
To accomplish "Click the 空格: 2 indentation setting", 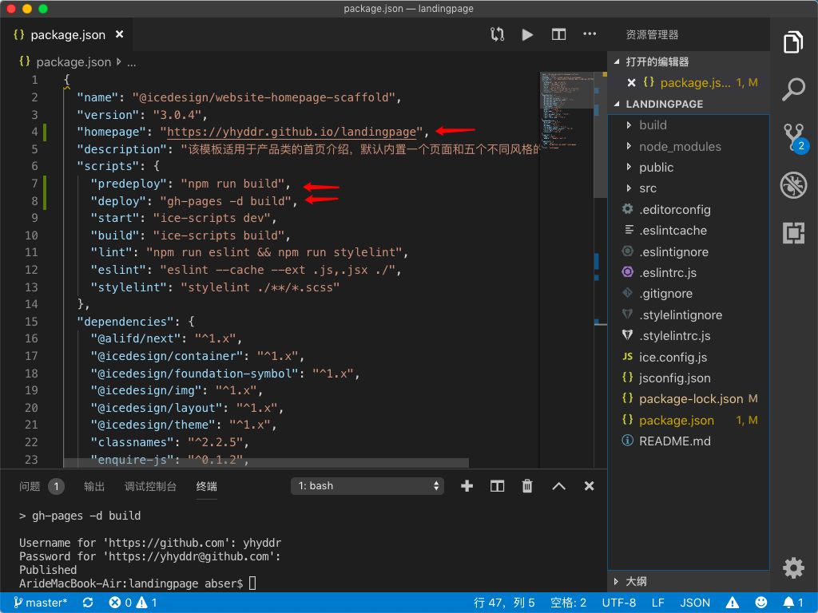I will [x=568, y=603].
